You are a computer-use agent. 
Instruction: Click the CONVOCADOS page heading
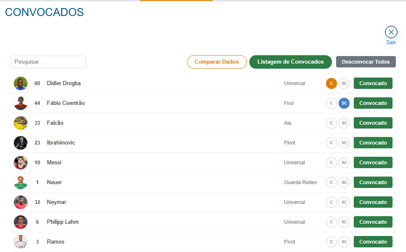point(44,12)
